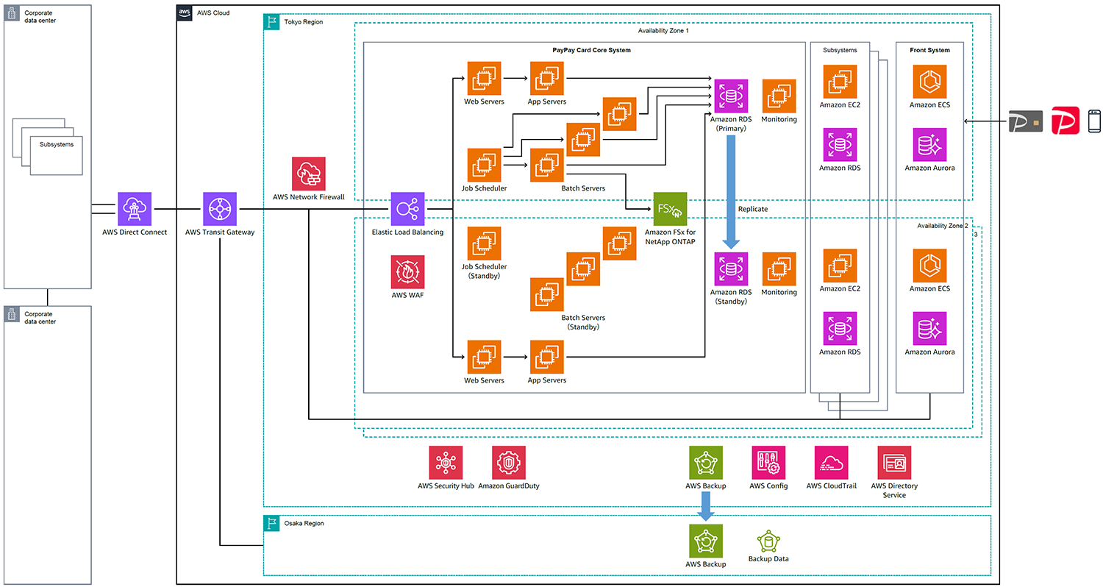This screenshot has width=1103, height=587.
Task: Select the Amazon GuardDuty icon
Action: tap(509, 463)
